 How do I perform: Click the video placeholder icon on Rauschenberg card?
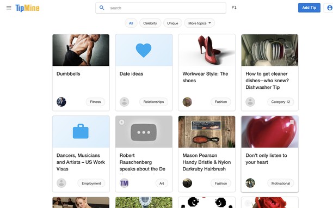click(144, 132)
